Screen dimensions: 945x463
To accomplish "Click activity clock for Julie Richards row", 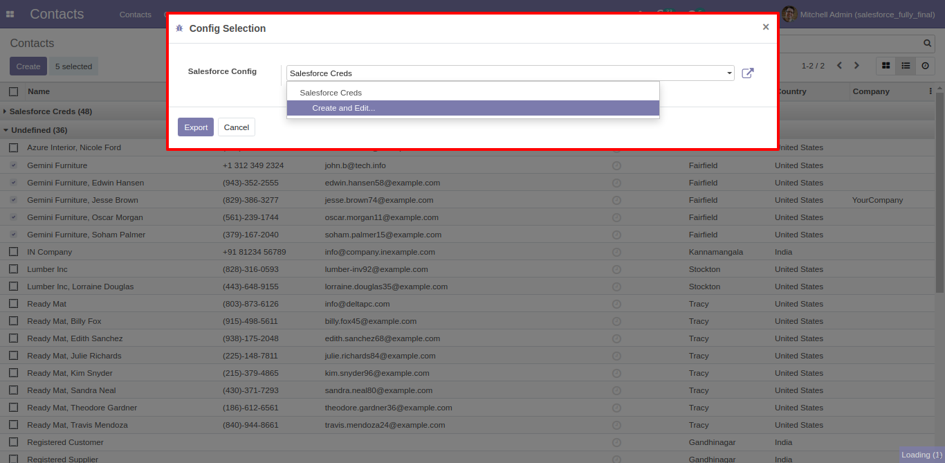I will (x=616, y=356).
